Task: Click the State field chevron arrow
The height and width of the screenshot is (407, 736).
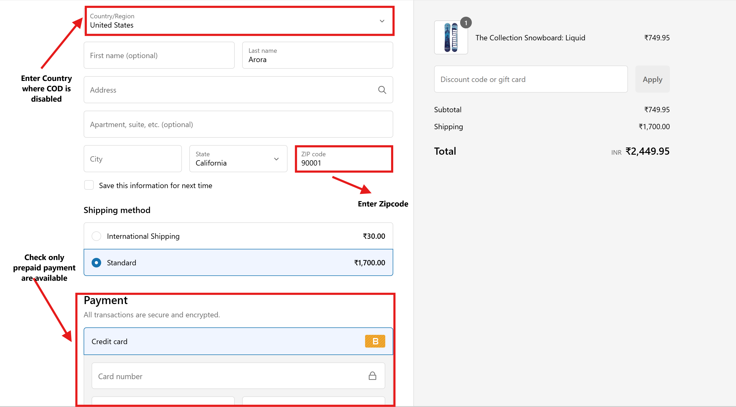Action: (276, 159)
